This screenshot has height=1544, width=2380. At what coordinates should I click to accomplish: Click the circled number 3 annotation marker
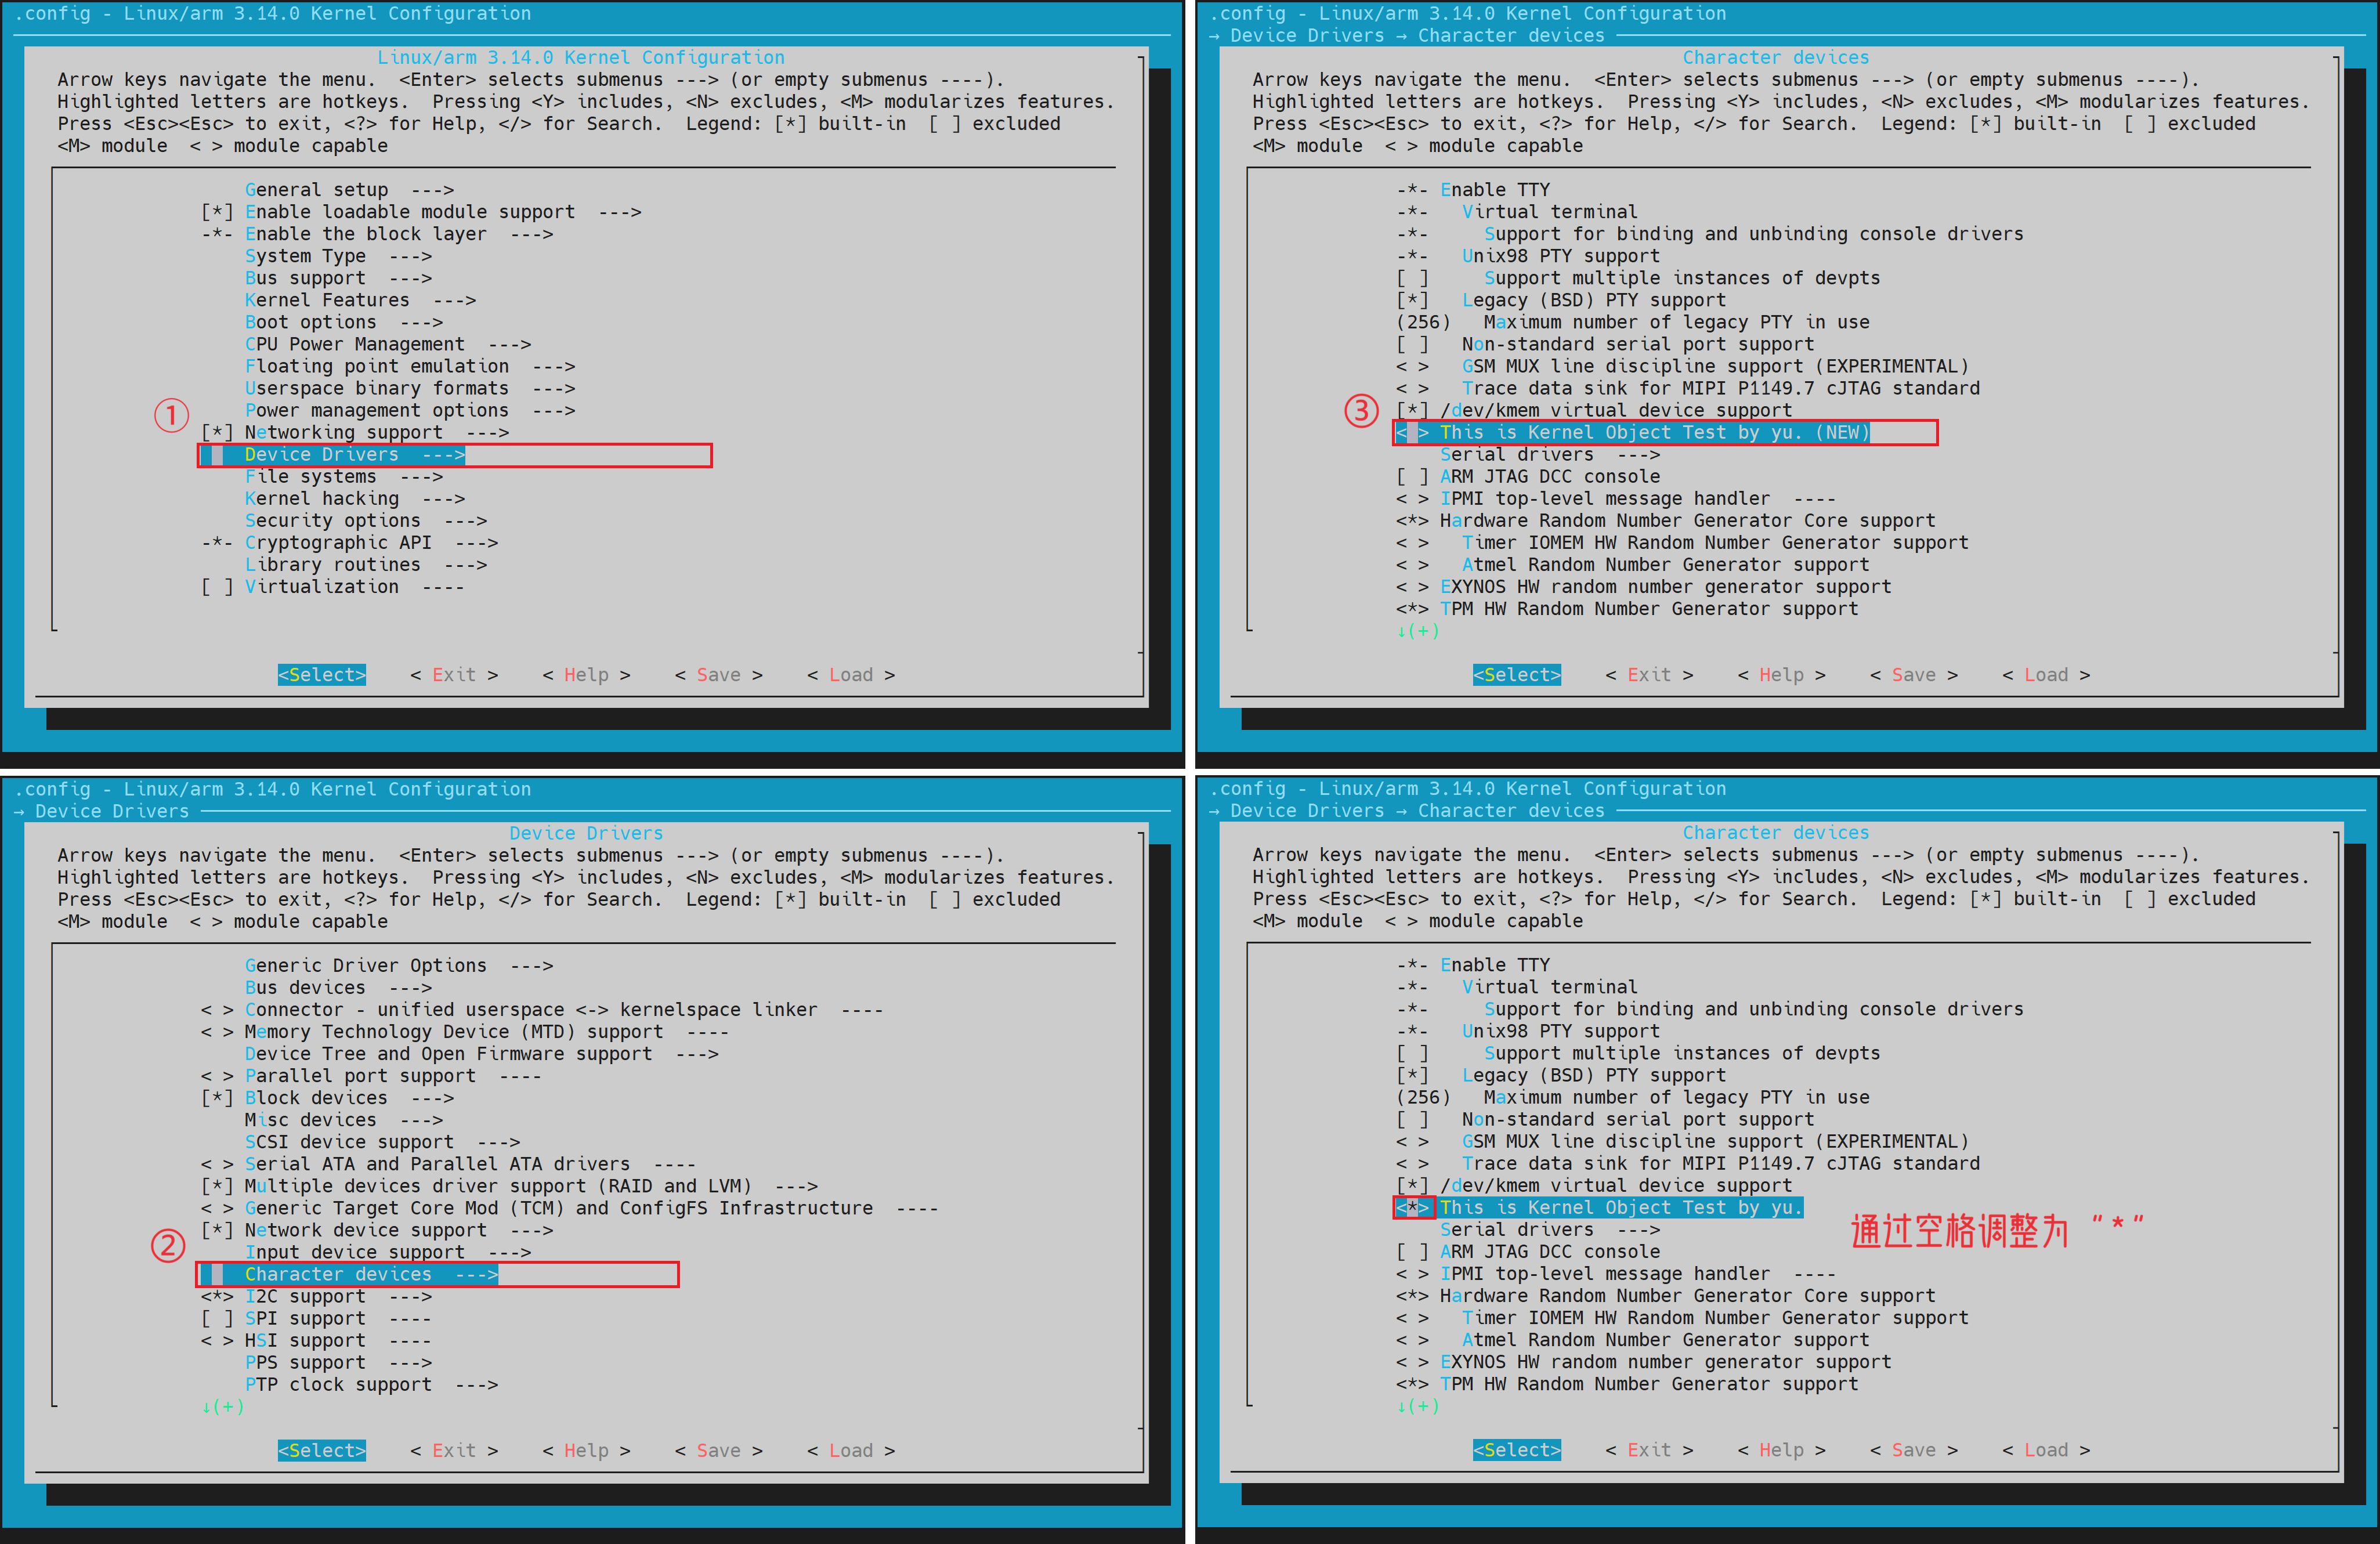1361,411
